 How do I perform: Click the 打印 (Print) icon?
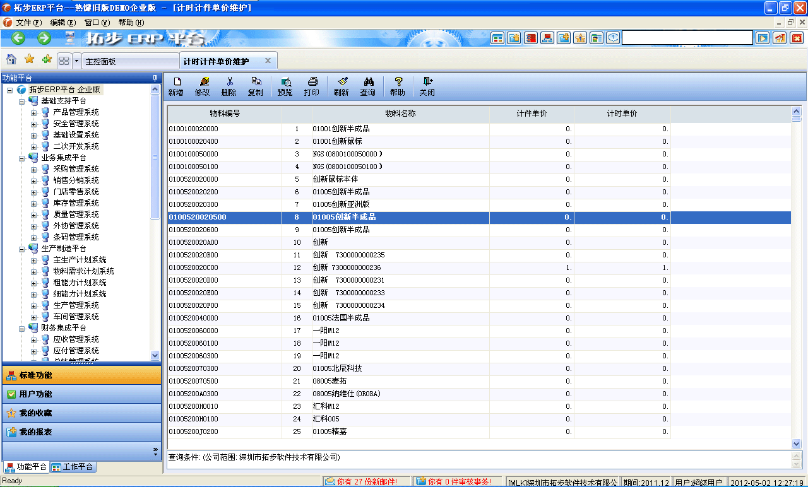(312, 86)
